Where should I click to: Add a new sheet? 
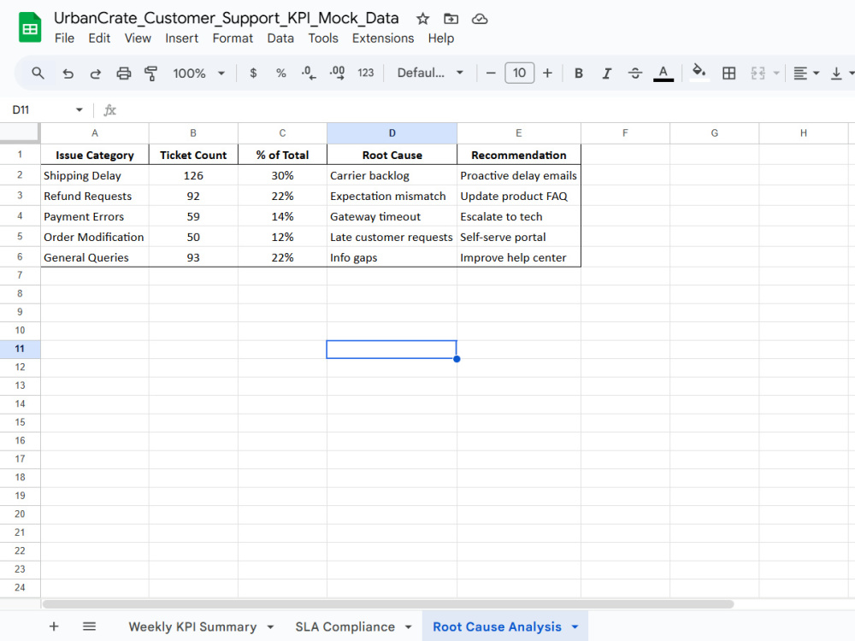click(x=53, y=626)
